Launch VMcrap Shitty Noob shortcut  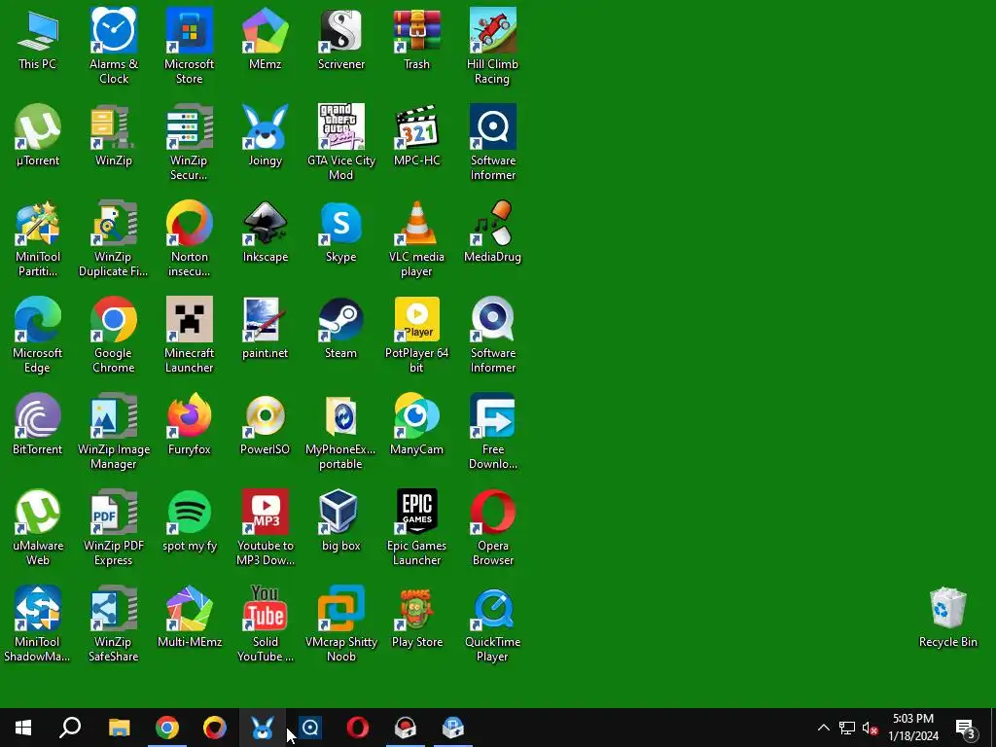(x=341, y=623)
